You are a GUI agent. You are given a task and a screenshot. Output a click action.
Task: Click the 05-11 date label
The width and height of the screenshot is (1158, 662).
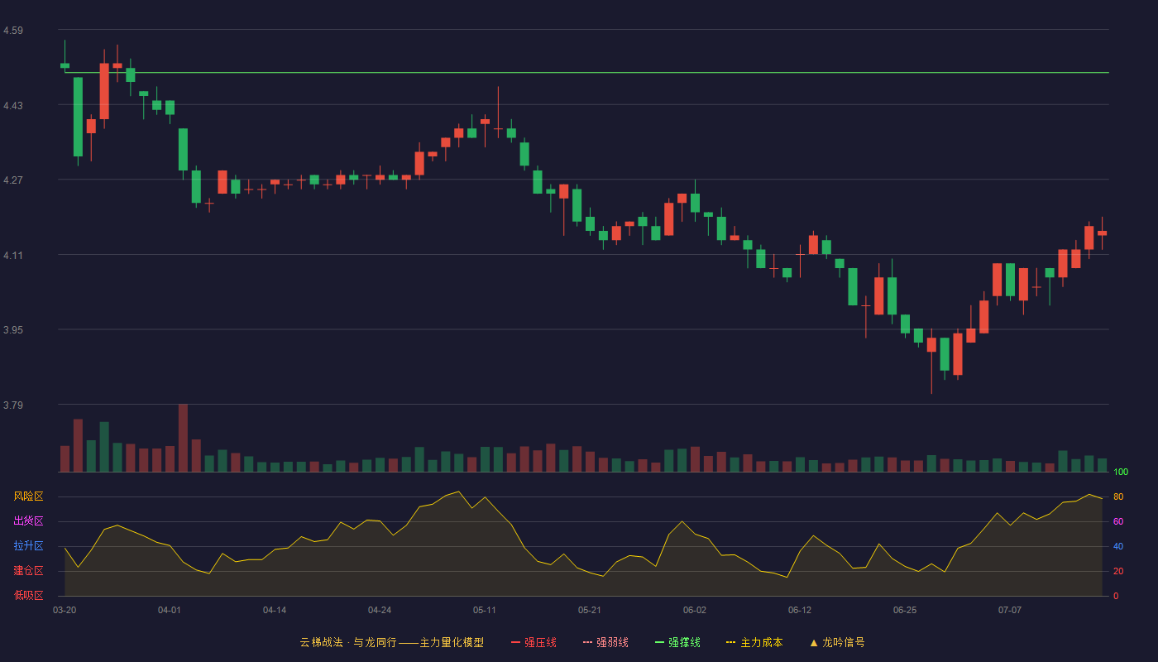coord(485,610)
